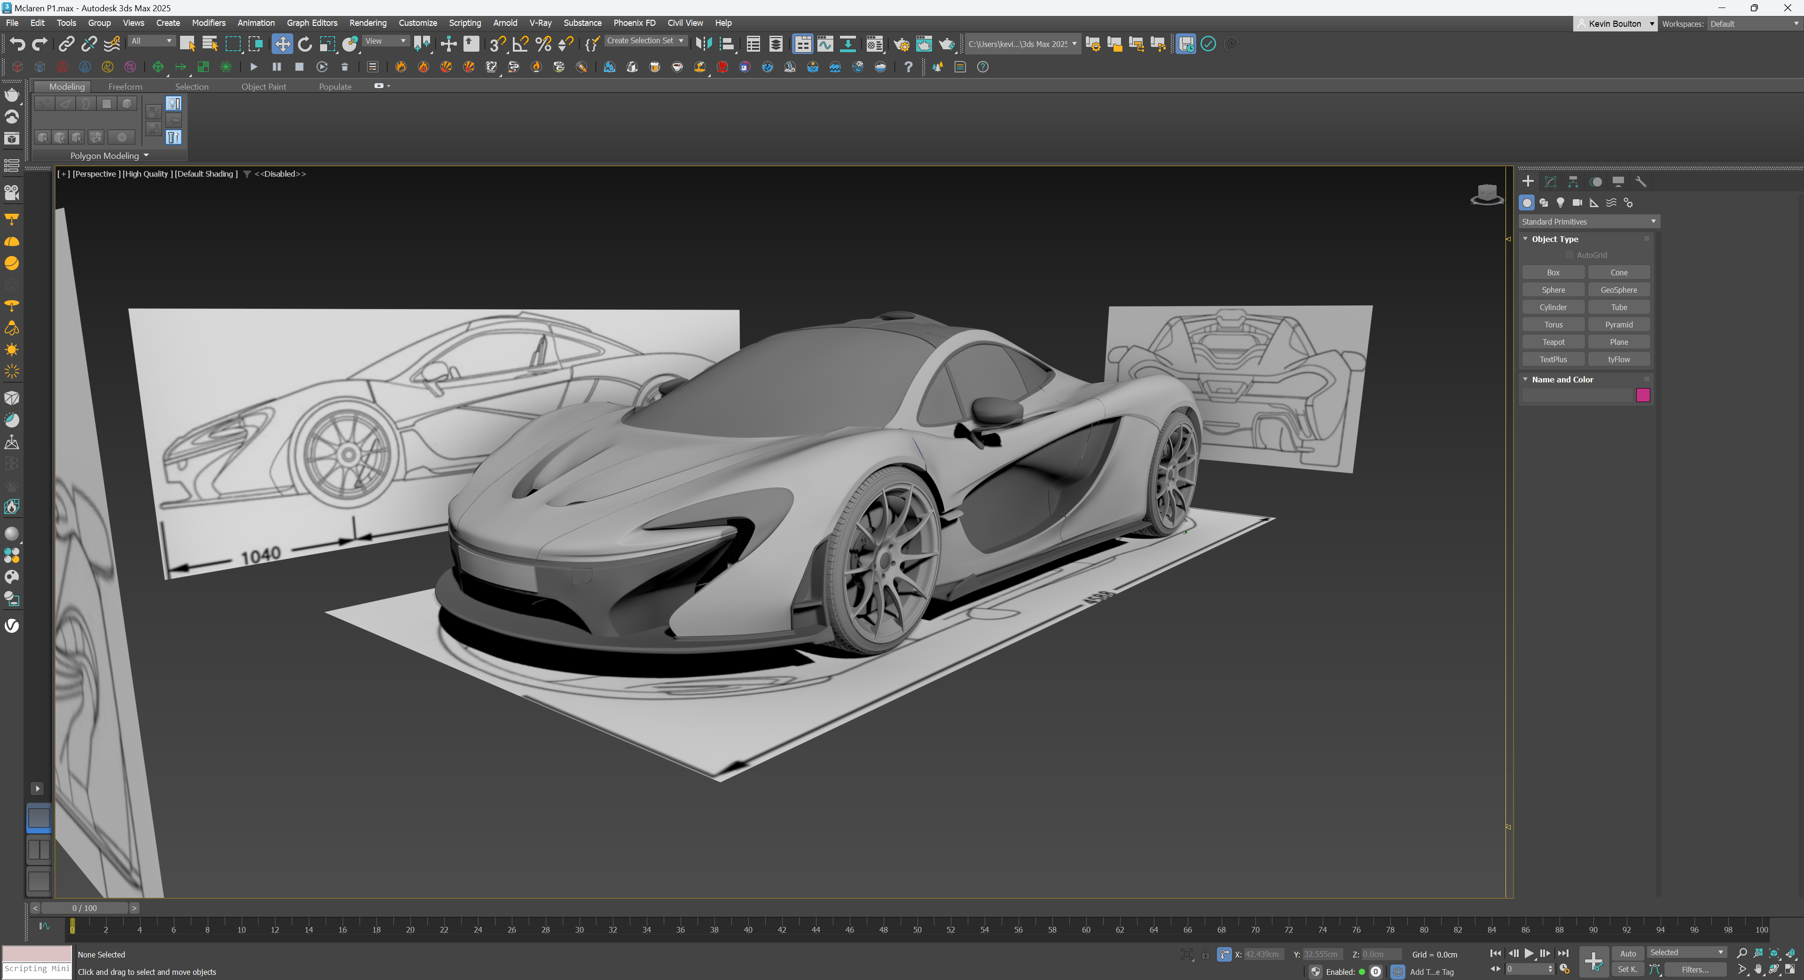
Task: Toggle Percent Snap on
Action: (543, 44)
